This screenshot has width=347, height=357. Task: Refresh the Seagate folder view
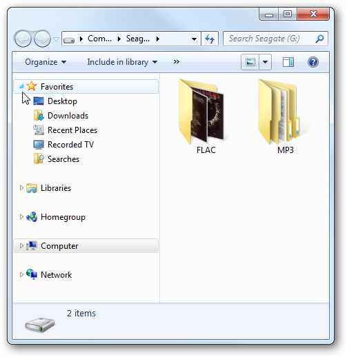click(x=210, y=39)
